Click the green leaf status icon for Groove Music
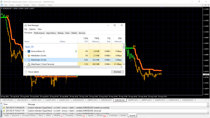The width and height of the screenshot is (210, 118). pyautogui.click(x=76, y=51)
